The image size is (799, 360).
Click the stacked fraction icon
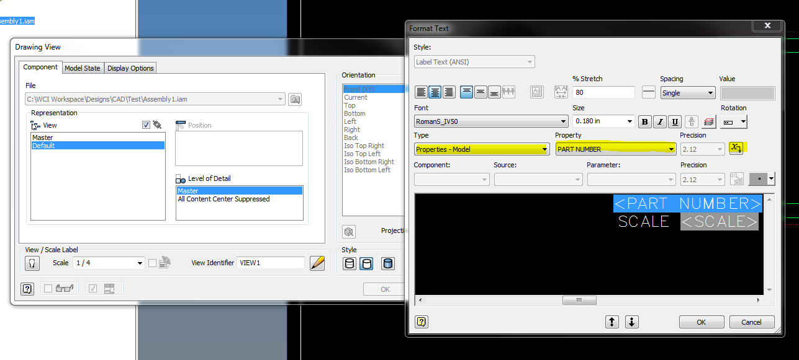[692, 121]
